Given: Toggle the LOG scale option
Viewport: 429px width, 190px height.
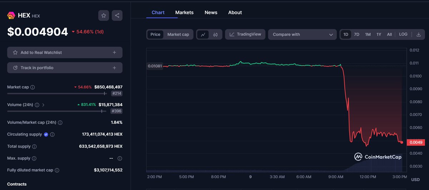Looking at the screenshot, I should [x=403, y=34].
